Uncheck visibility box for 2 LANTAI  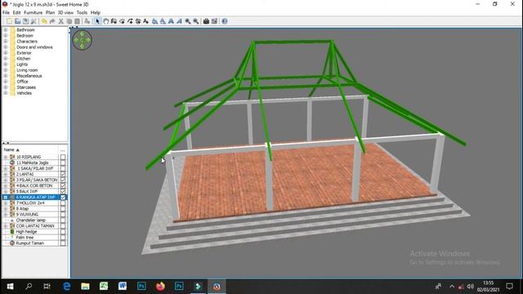(63, 174)
